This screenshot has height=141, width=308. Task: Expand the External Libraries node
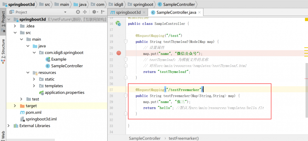click(8, 126)
